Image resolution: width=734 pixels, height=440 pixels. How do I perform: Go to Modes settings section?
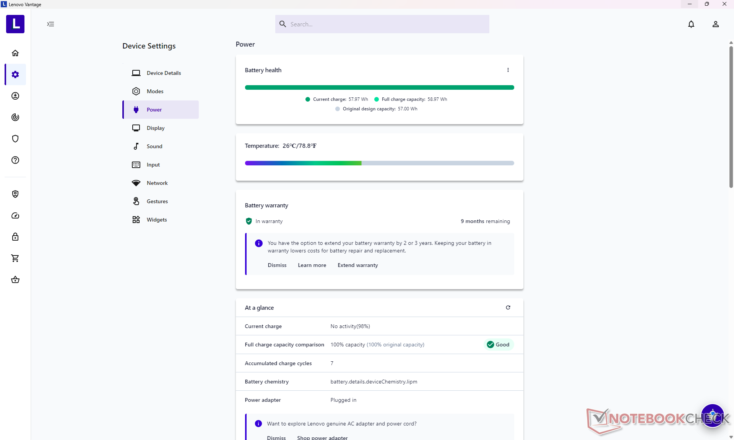coord(155,91)
